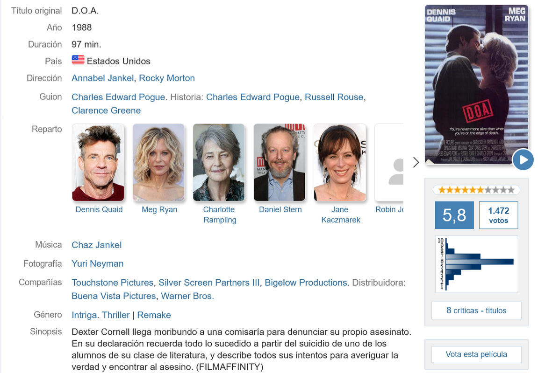
Task: Click the United States flag icon
Action: coord(78,60)
